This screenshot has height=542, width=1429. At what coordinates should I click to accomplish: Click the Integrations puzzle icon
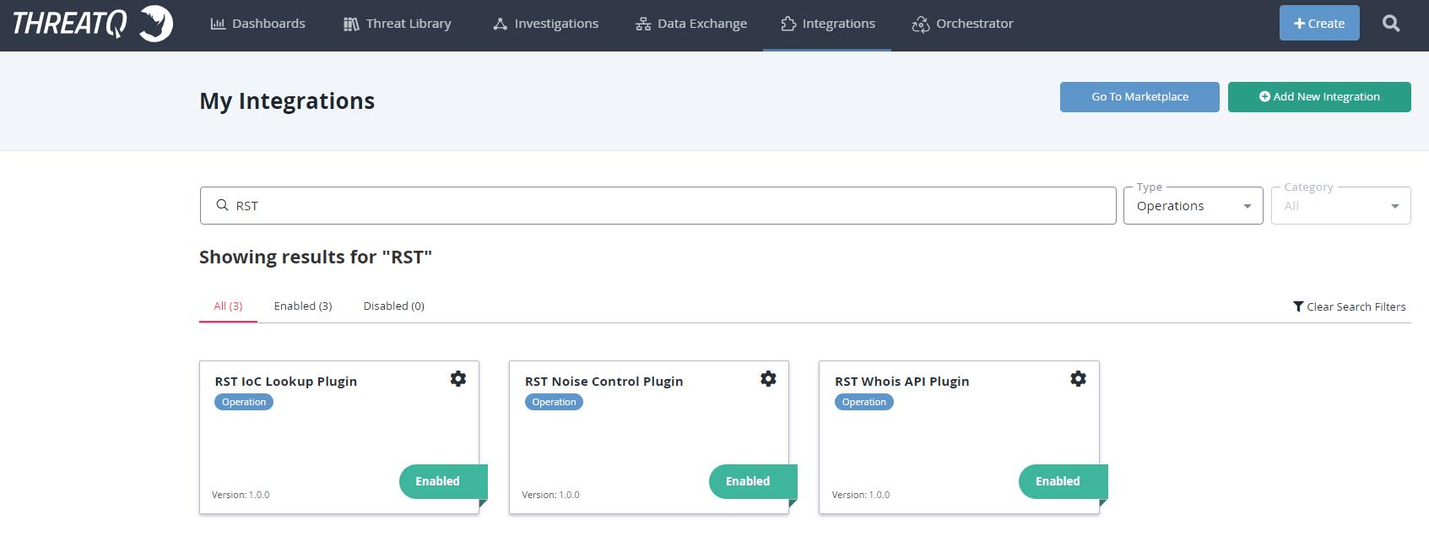point(788,24)
